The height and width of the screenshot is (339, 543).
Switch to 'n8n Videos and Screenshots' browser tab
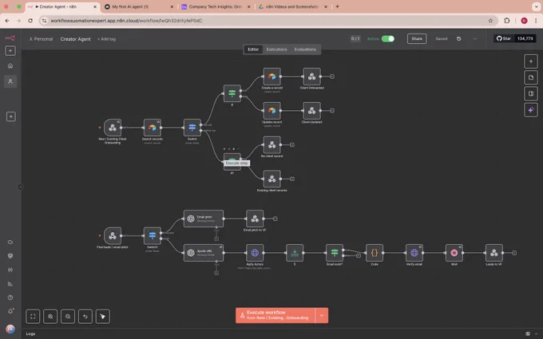point(292,6)
